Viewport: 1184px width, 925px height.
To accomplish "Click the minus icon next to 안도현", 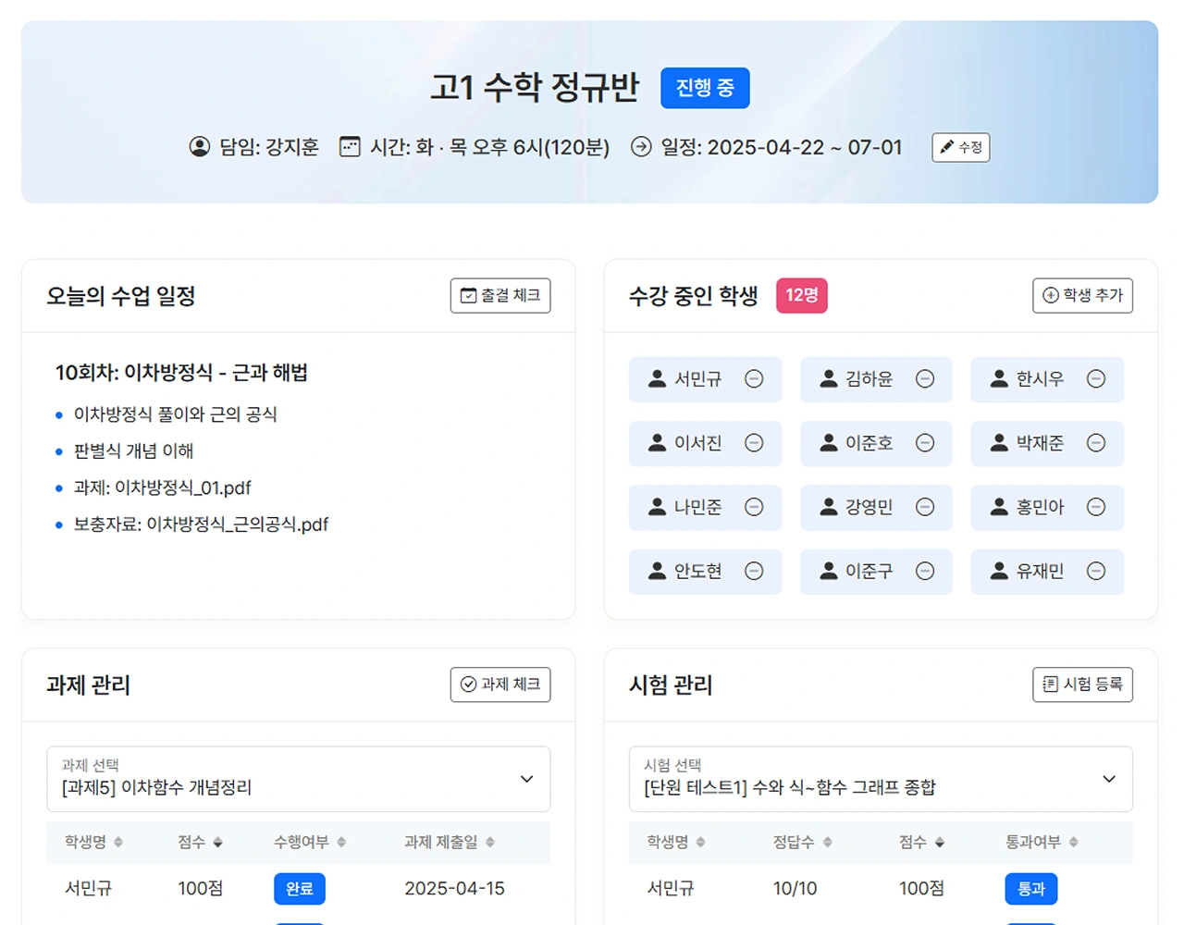I will coord(754,572).
